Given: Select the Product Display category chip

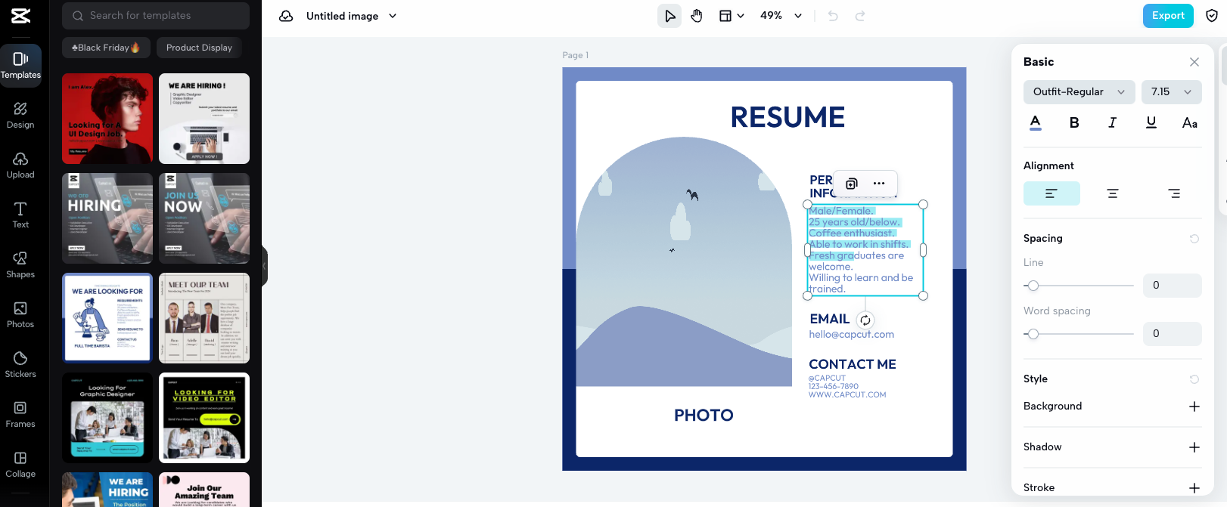Looking at the screenshot, I should (x=199, y=48).
